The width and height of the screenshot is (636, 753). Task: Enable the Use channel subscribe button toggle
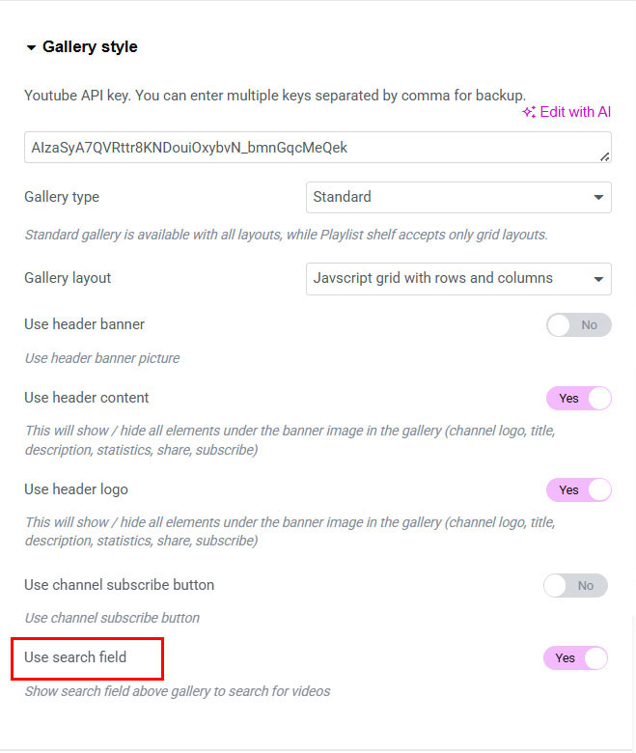tap(575, 585)
